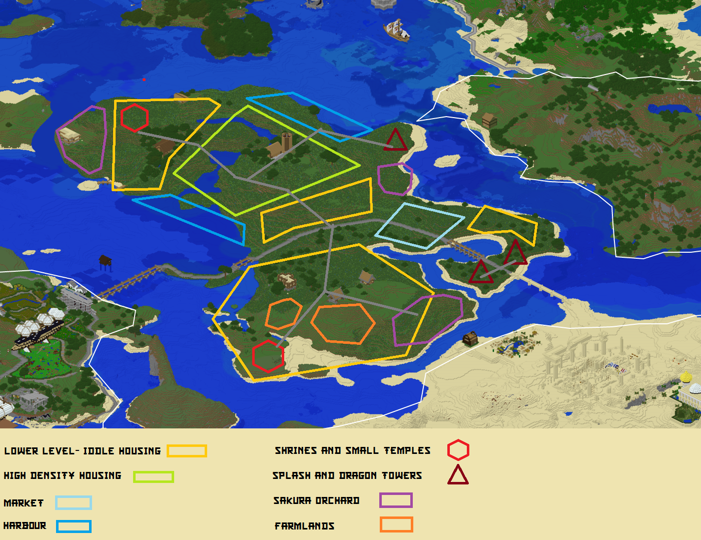This screenshot has width=701, height=540.
Task: Select the small orange farmland hexagon on map
Action: (283, 314)
